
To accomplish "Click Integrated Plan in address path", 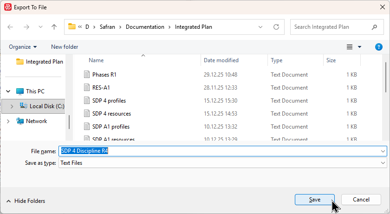I will (x=193, y=27).
